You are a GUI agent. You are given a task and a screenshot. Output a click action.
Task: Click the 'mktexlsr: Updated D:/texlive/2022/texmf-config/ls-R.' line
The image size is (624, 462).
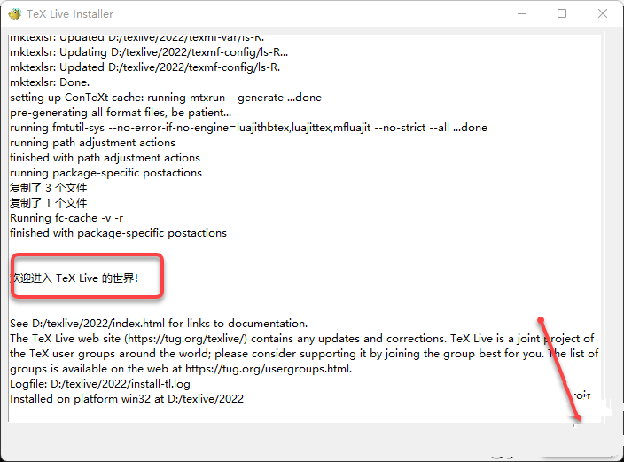pos(144,67)
